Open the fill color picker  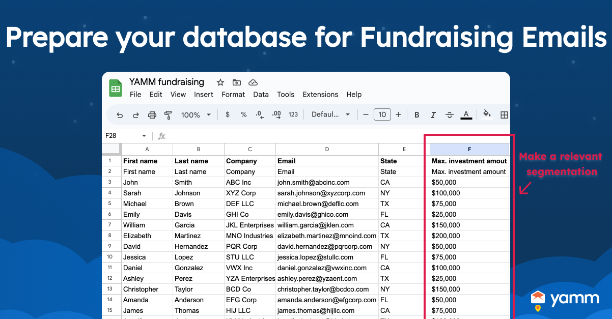(x=487, y=114)
